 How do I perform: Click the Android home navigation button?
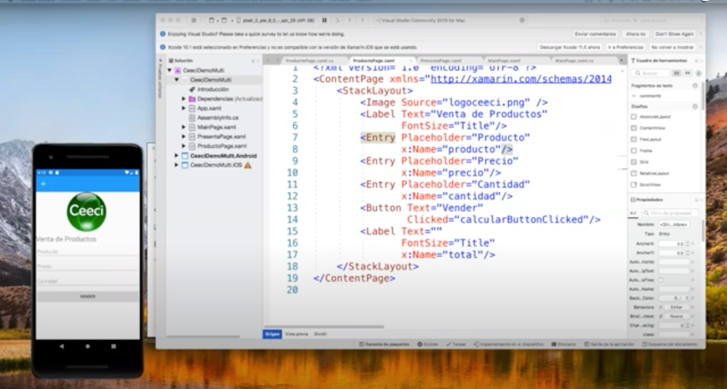tap(87, 346)
